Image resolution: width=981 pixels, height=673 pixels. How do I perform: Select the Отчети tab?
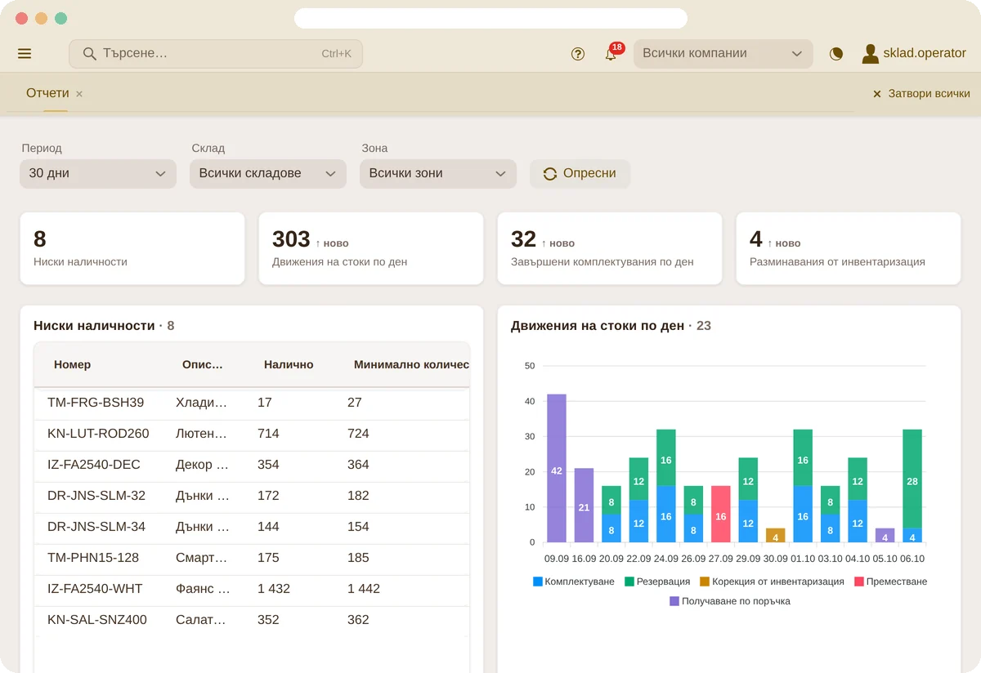pos(47,93)
